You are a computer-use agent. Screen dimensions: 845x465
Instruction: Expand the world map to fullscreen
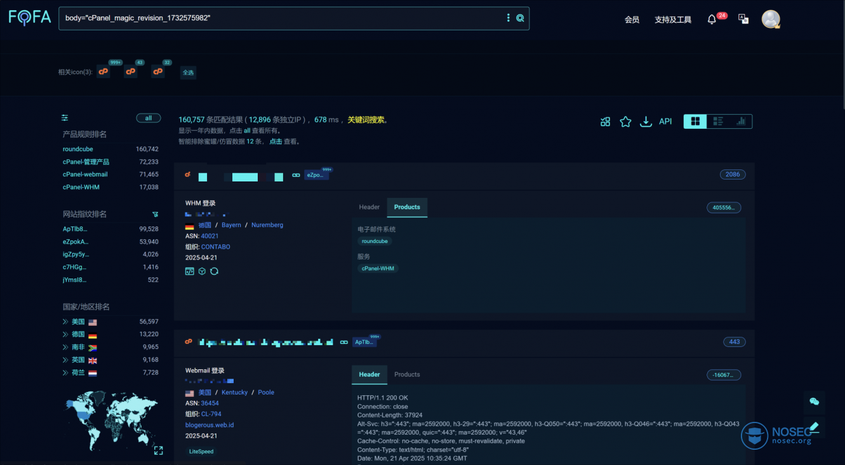[x=159, y=450]
